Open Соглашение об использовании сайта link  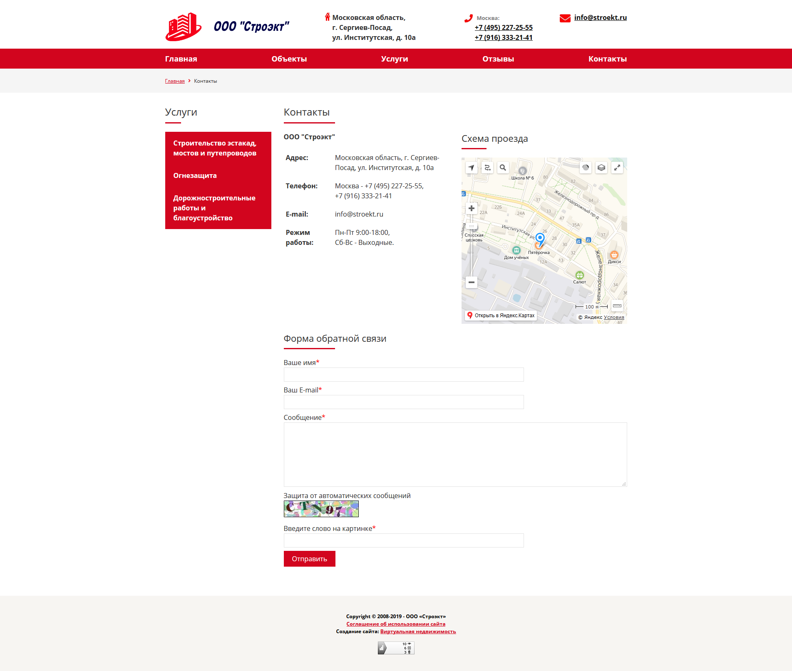(x=396, y=624)
